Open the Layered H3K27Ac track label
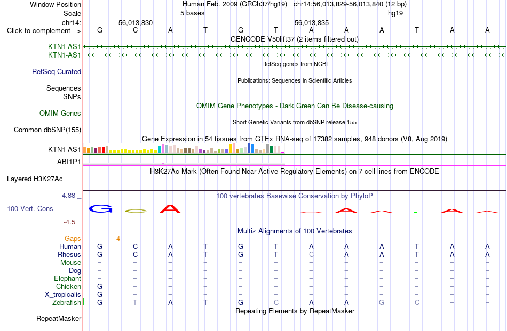Screen dimensions: 507x331 (x=35, y=179)
